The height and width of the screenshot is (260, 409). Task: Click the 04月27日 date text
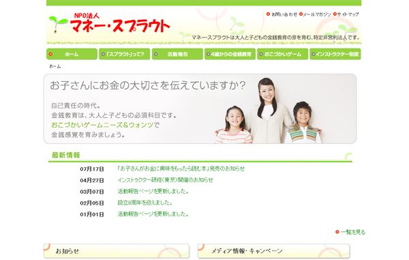tap(92, 180)
